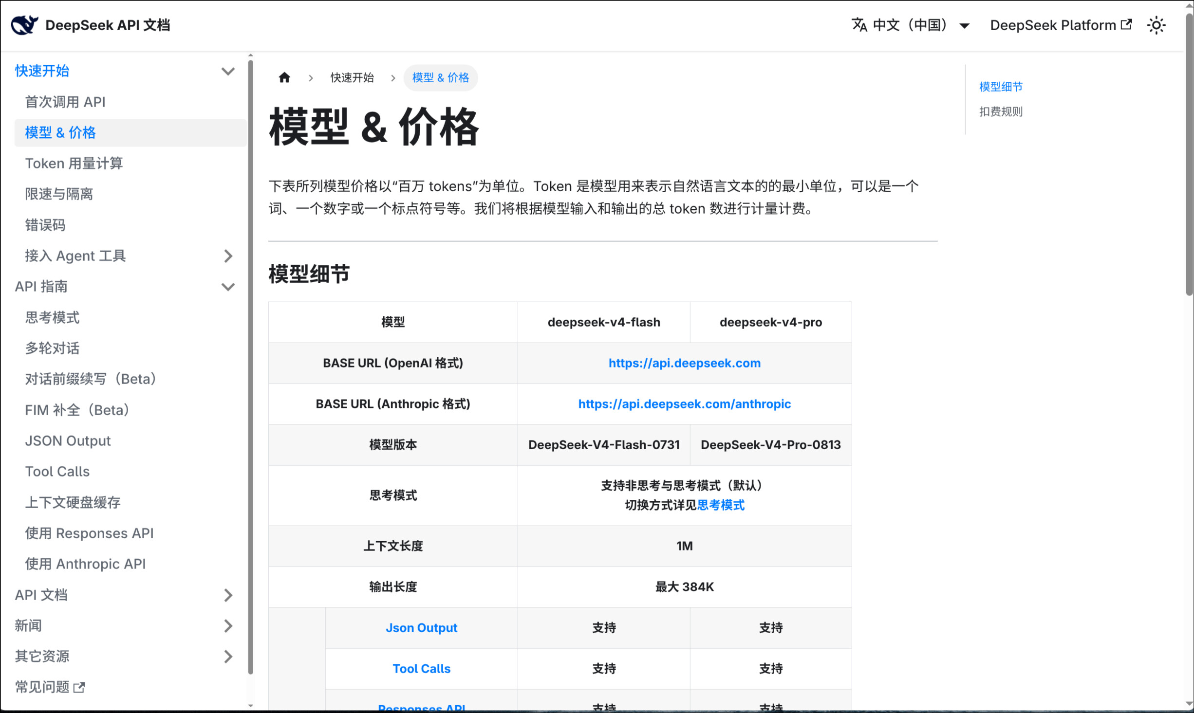The width and height of the screenshot is (1194, 713).
Task: Select the deepseek-v4-pro column header
Action: [771, 322]
